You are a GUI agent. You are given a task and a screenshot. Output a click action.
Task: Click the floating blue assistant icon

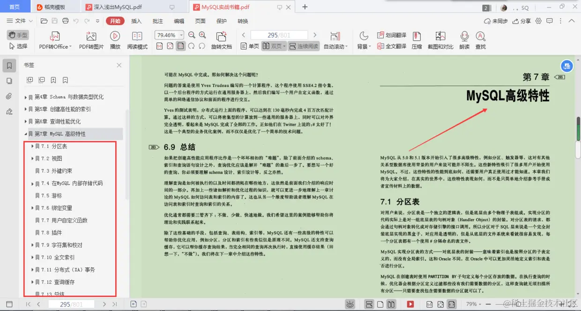pos(567,66)
